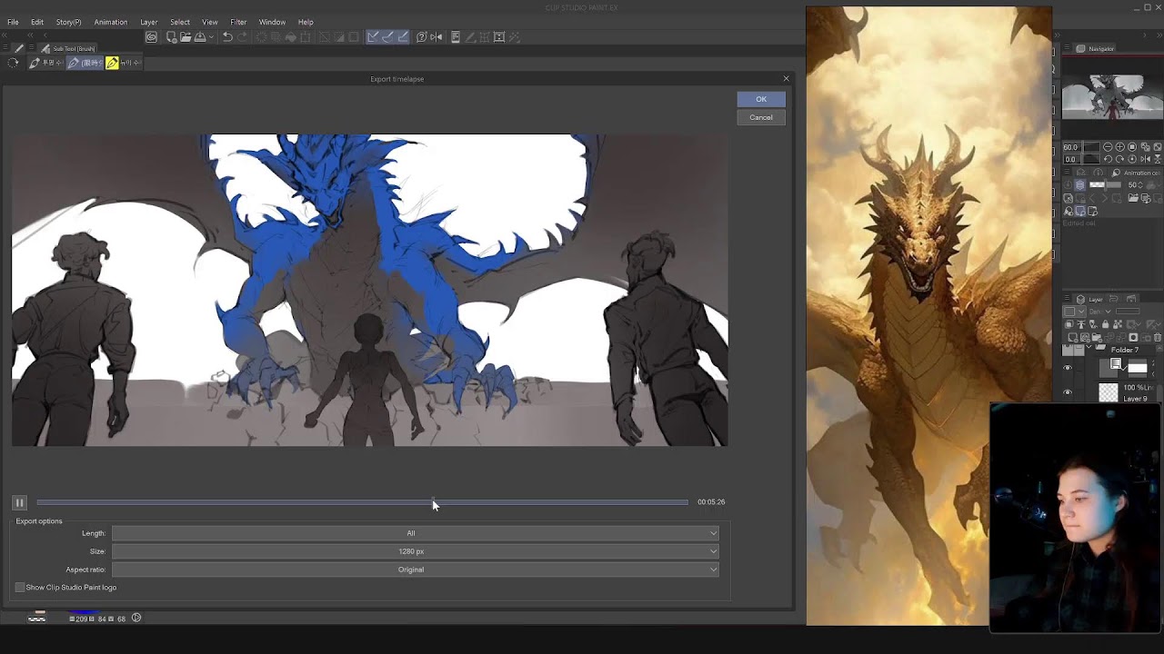Hide the Layer 9 layer
This screenshot has width=1164, height=654.
click(1068, 392)
